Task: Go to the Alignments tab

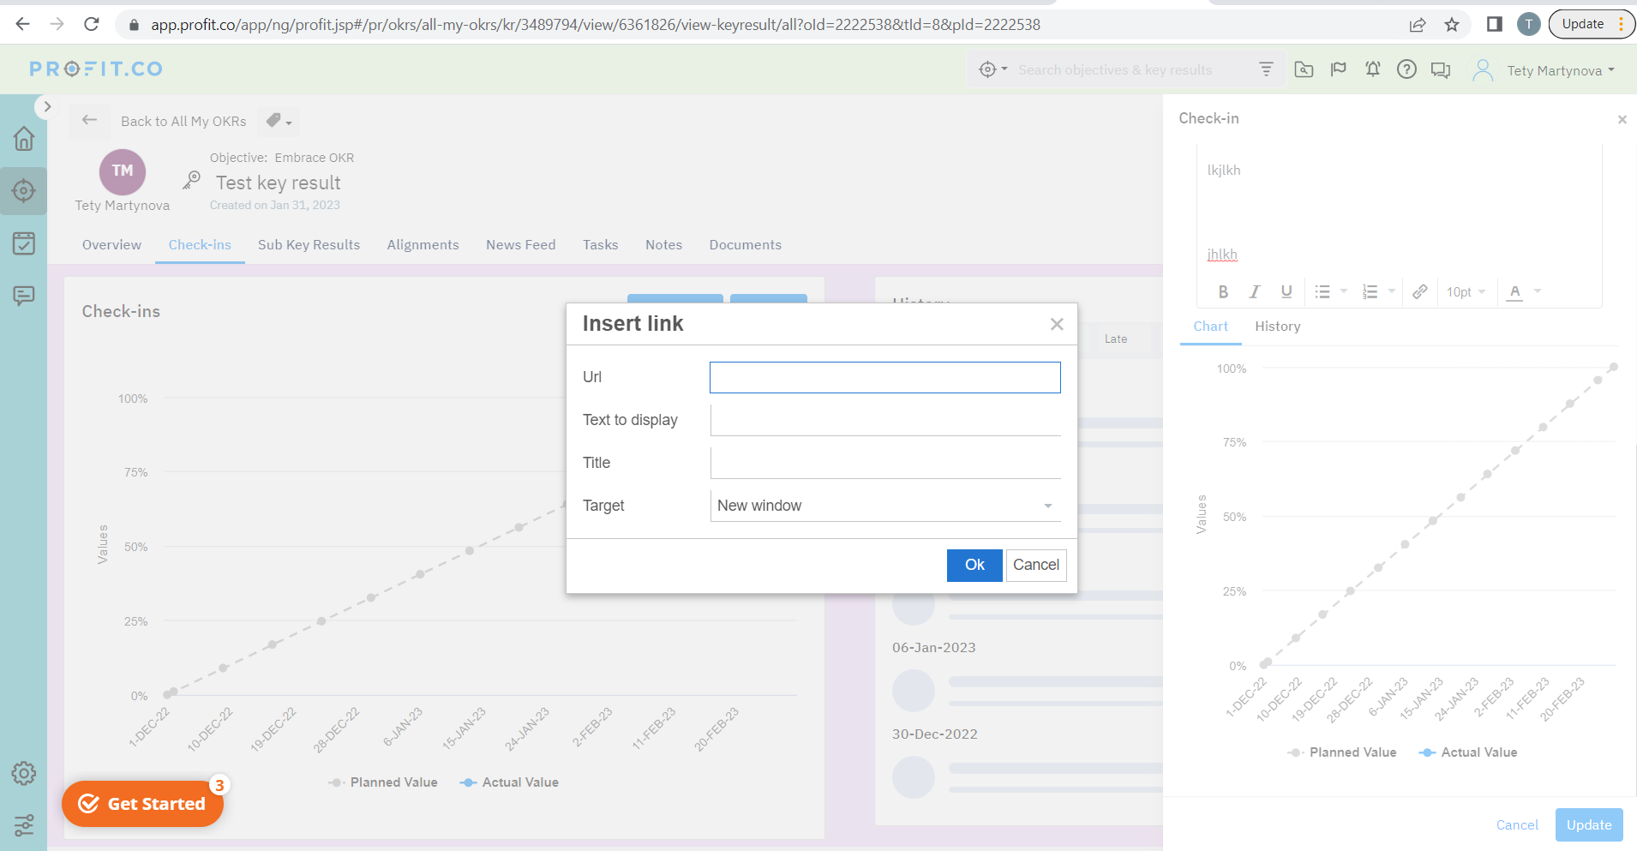Action: (x=423, y=245)
